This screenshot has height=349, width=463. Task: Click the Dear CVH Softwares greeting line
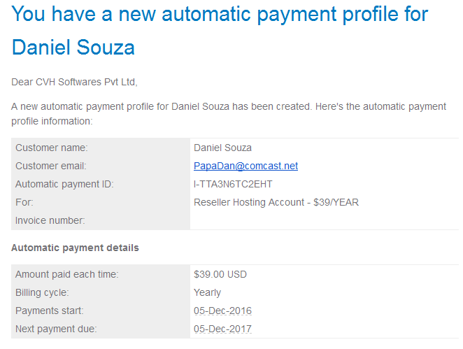74,82
